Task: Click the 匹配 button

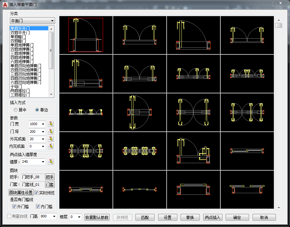Action: (x=145, y=217)
